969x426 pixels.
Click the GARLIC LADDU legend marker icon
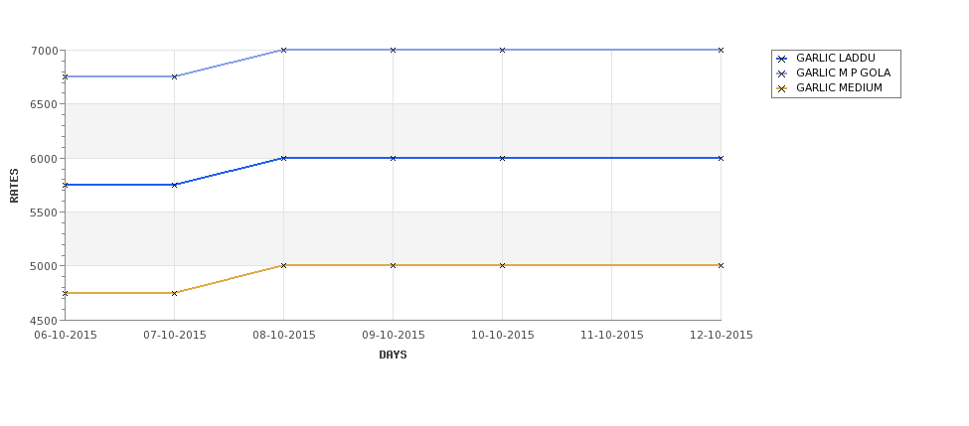pos(782,59)
